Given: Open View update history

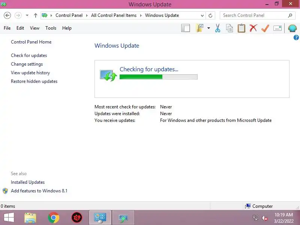Looking at the screenshot, I should click(x=30, y=73).
